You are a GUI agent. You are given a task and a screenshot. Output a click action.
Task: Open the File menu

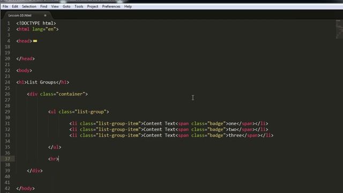pos(5,6)
